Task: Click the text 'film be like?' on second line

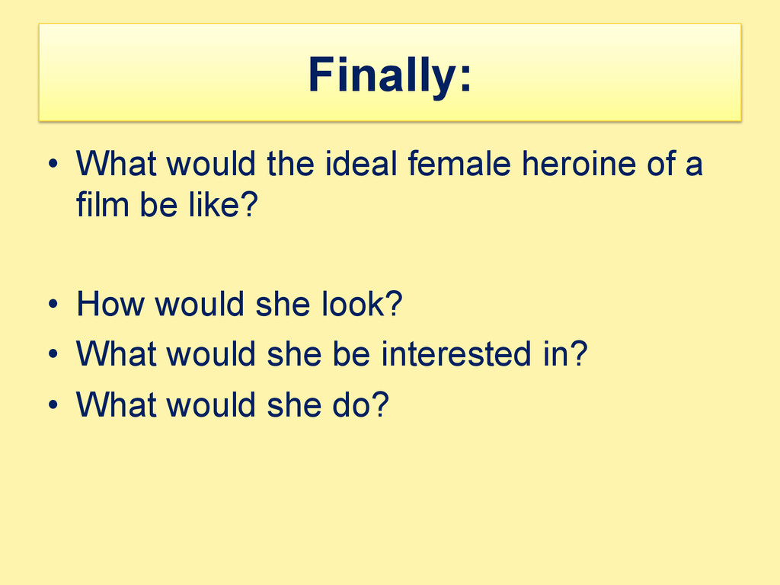Action: click(167, 204)
